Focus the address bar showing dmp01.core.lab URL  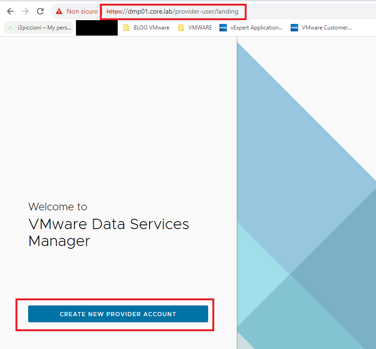(x=173, y=12)
